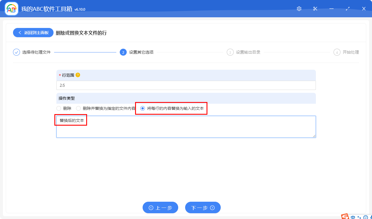Image resolution: width=372 pixels, height=219 pixels.
Task: Open the Sogou emoji picker
Action: pyautogui.click(x=366, y=217)
